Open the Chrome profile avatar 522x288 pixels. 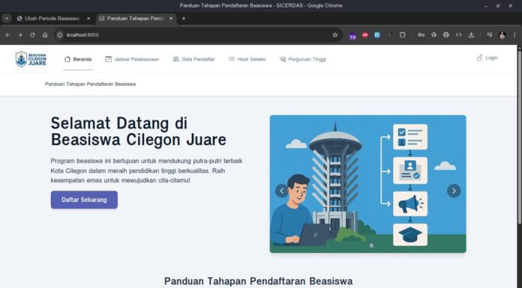pyautogui.click(x=502, y=35)
